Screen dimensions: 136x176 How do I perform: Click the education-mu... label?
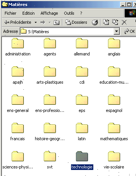coord(114,82)
